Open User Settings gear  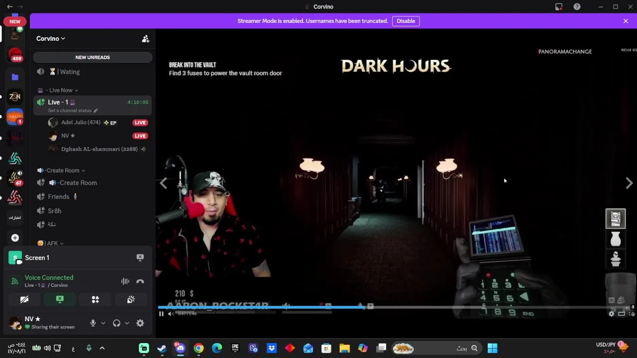[x=140, y=323]
